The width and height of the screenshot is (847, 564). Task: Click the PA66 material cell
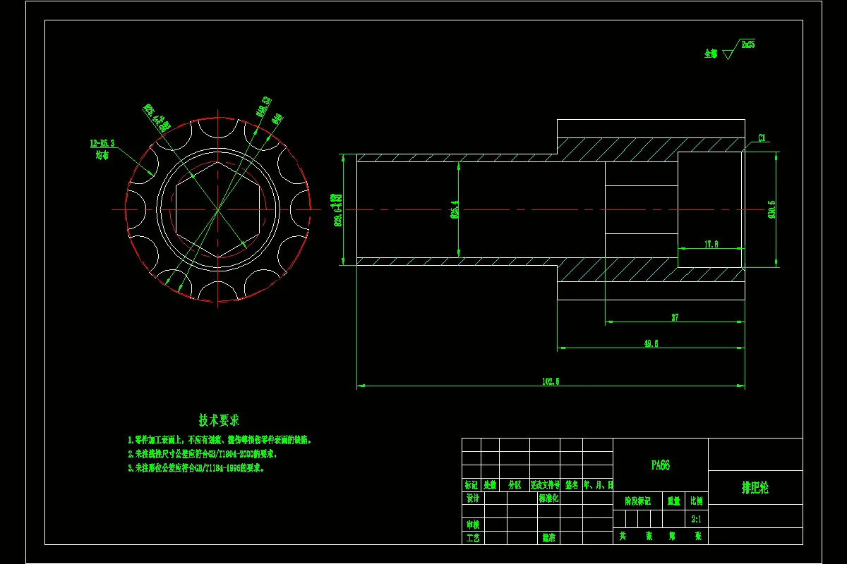pos(660,465)
